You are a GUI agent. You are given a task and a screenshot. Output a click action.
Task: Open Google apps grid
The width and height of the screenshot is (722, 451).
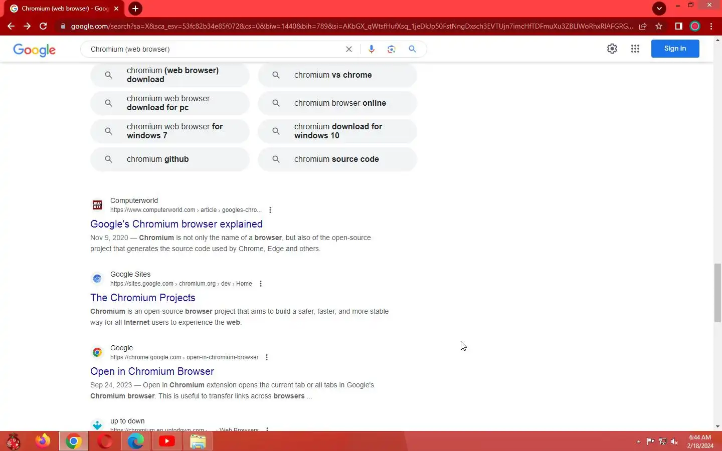[x=635, y=49]
